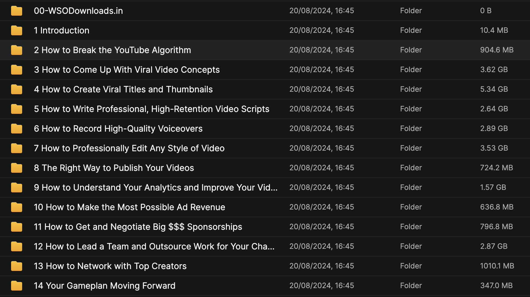This screenshot has height=297, width=530.
Task: Open 8 The Right Way to Publish folder
Action: pos(114,168)
